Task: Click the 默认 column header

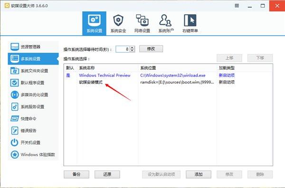Action: [x=70, y=68]
